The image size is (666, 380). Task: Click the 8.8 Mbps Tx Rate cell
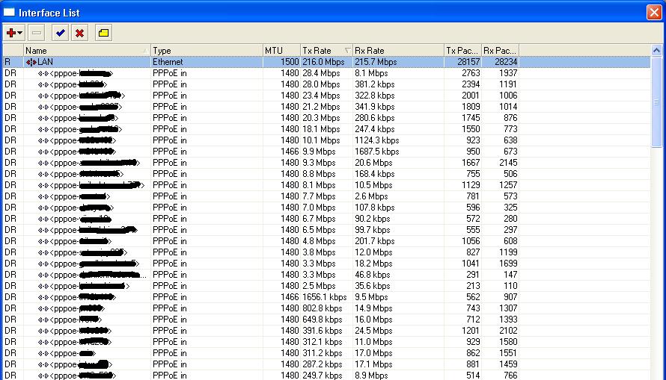319,174
